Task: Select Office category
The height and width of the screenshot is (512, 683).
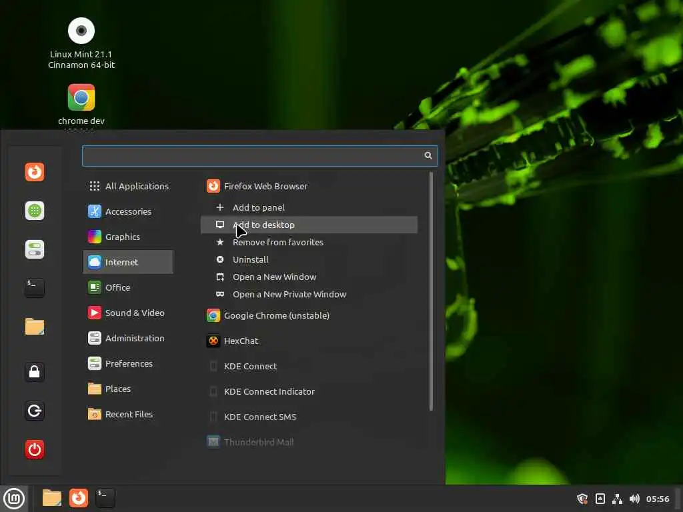Action: (128, 287)
